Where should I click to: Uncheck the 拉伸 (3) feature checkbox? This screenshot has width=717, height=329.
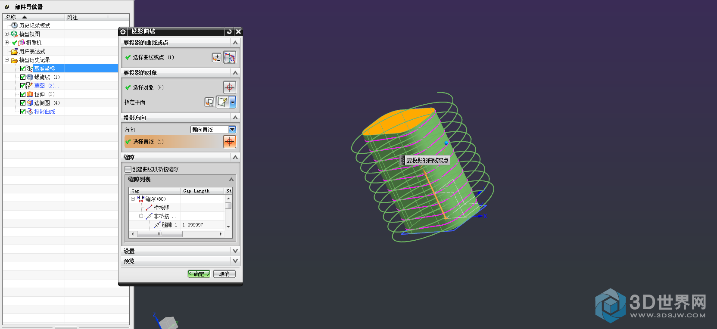tap(23, 94)
